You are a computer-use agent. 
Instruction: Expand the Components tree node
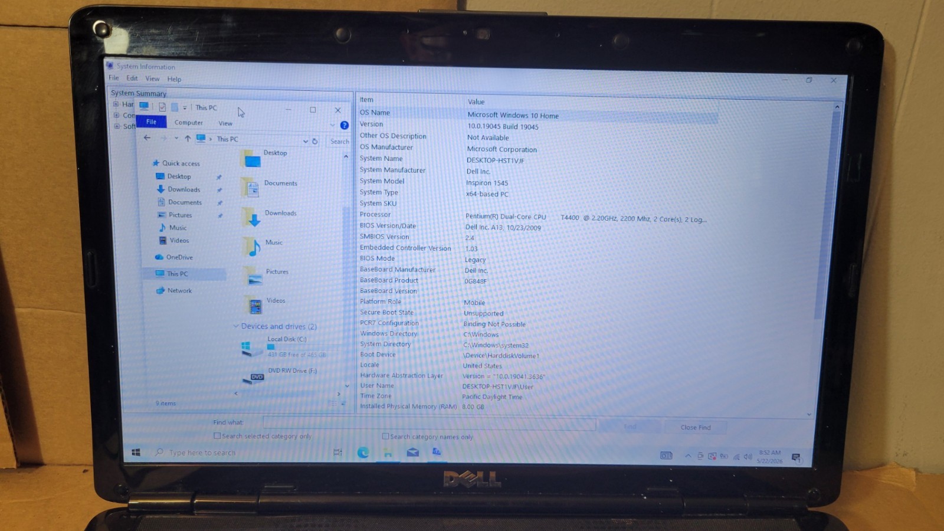pyautogui.click(x=116, y=115)
